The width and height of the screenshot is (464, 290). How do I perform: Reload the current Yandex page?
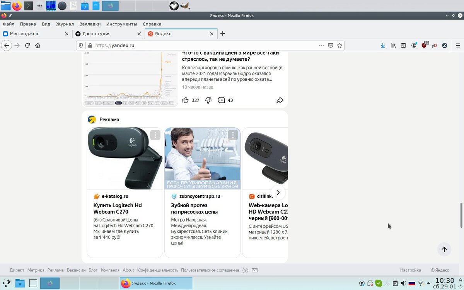pyautogui.click(x=27, y=45)
